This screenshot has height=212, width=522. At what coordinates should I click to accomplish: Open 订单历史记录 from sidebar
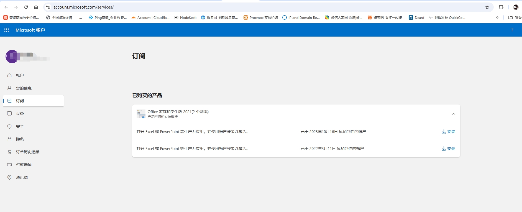[x=27, y=152]
